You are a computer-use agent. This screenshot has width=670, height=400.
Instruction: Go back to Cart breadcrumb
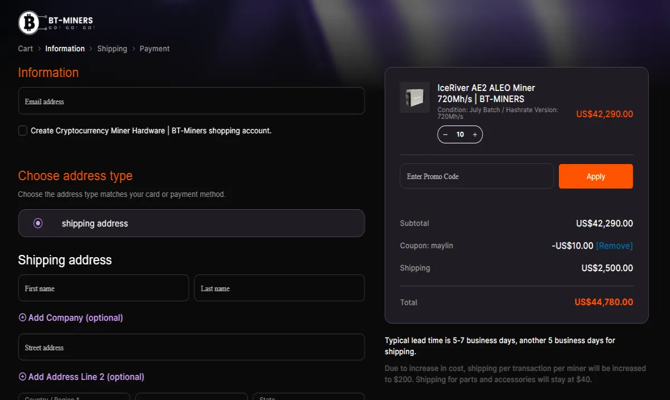tap(25, 49)
